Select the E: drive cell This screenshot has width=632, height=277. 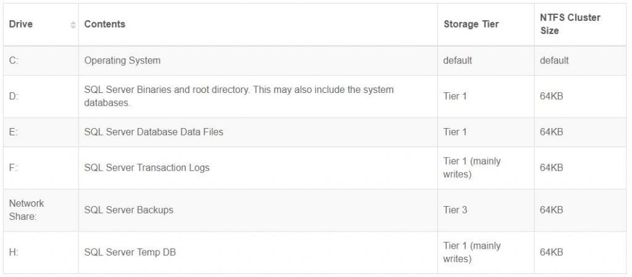click(14, 132)
